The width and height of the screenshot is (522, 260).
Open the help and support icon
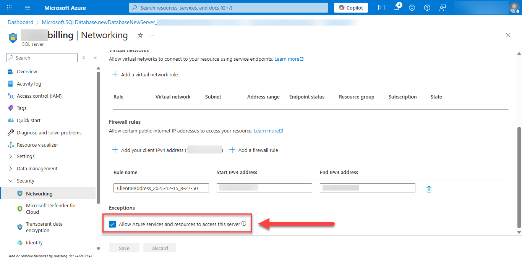(427, 8)
